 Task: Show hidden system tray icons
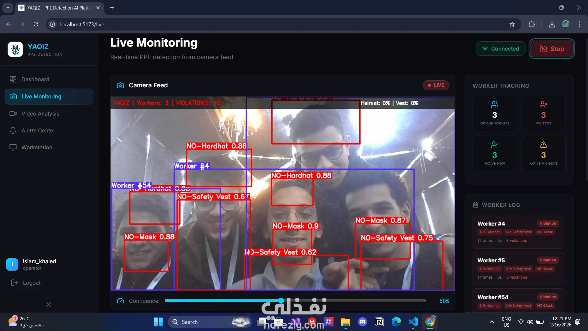click(492, 322)
